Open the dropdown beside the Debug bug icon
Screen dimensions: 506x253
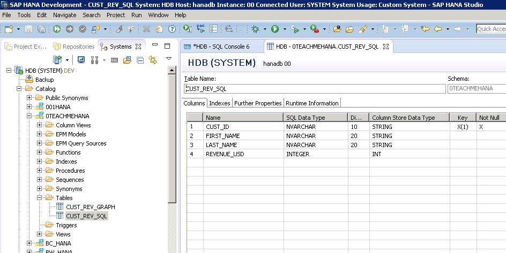click(265, 29)
